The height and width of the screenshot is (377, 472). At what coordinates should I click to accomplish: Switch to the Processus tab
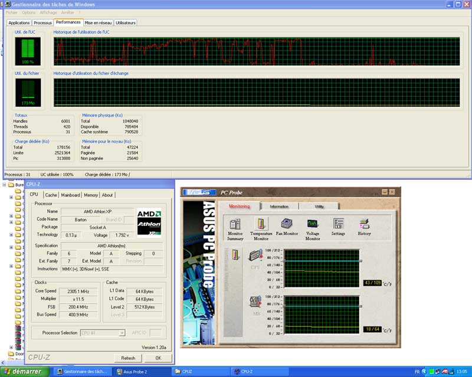coord(42,23)
